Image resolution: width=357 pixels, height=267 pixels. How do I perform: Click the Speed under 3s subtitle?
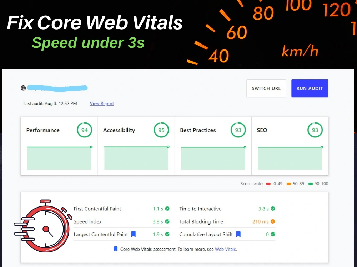point(88,42)
